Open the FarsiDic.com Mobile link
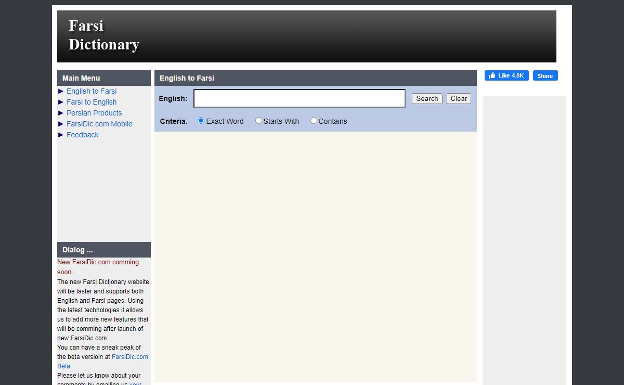This screenshot has width=624, height=385. point(99,124)
